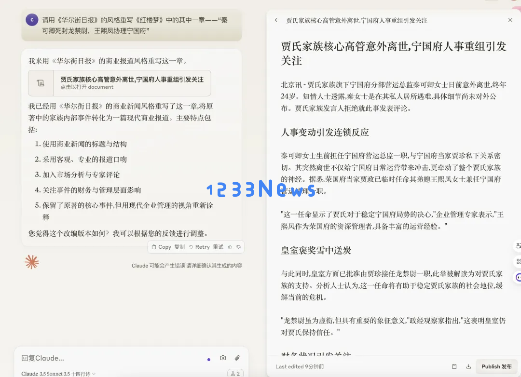Click the document icon on the artifact card
The width and height of the screenshot is (521, 377).
point(41,83)
